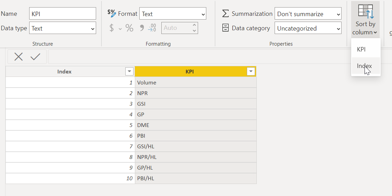Select Index cell with value 1
The image size is (392, 196).
(70, 82)
